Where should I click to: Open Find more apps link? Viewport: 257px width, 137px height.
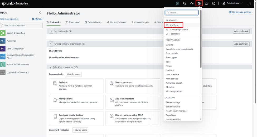click(x=9, y=19)
